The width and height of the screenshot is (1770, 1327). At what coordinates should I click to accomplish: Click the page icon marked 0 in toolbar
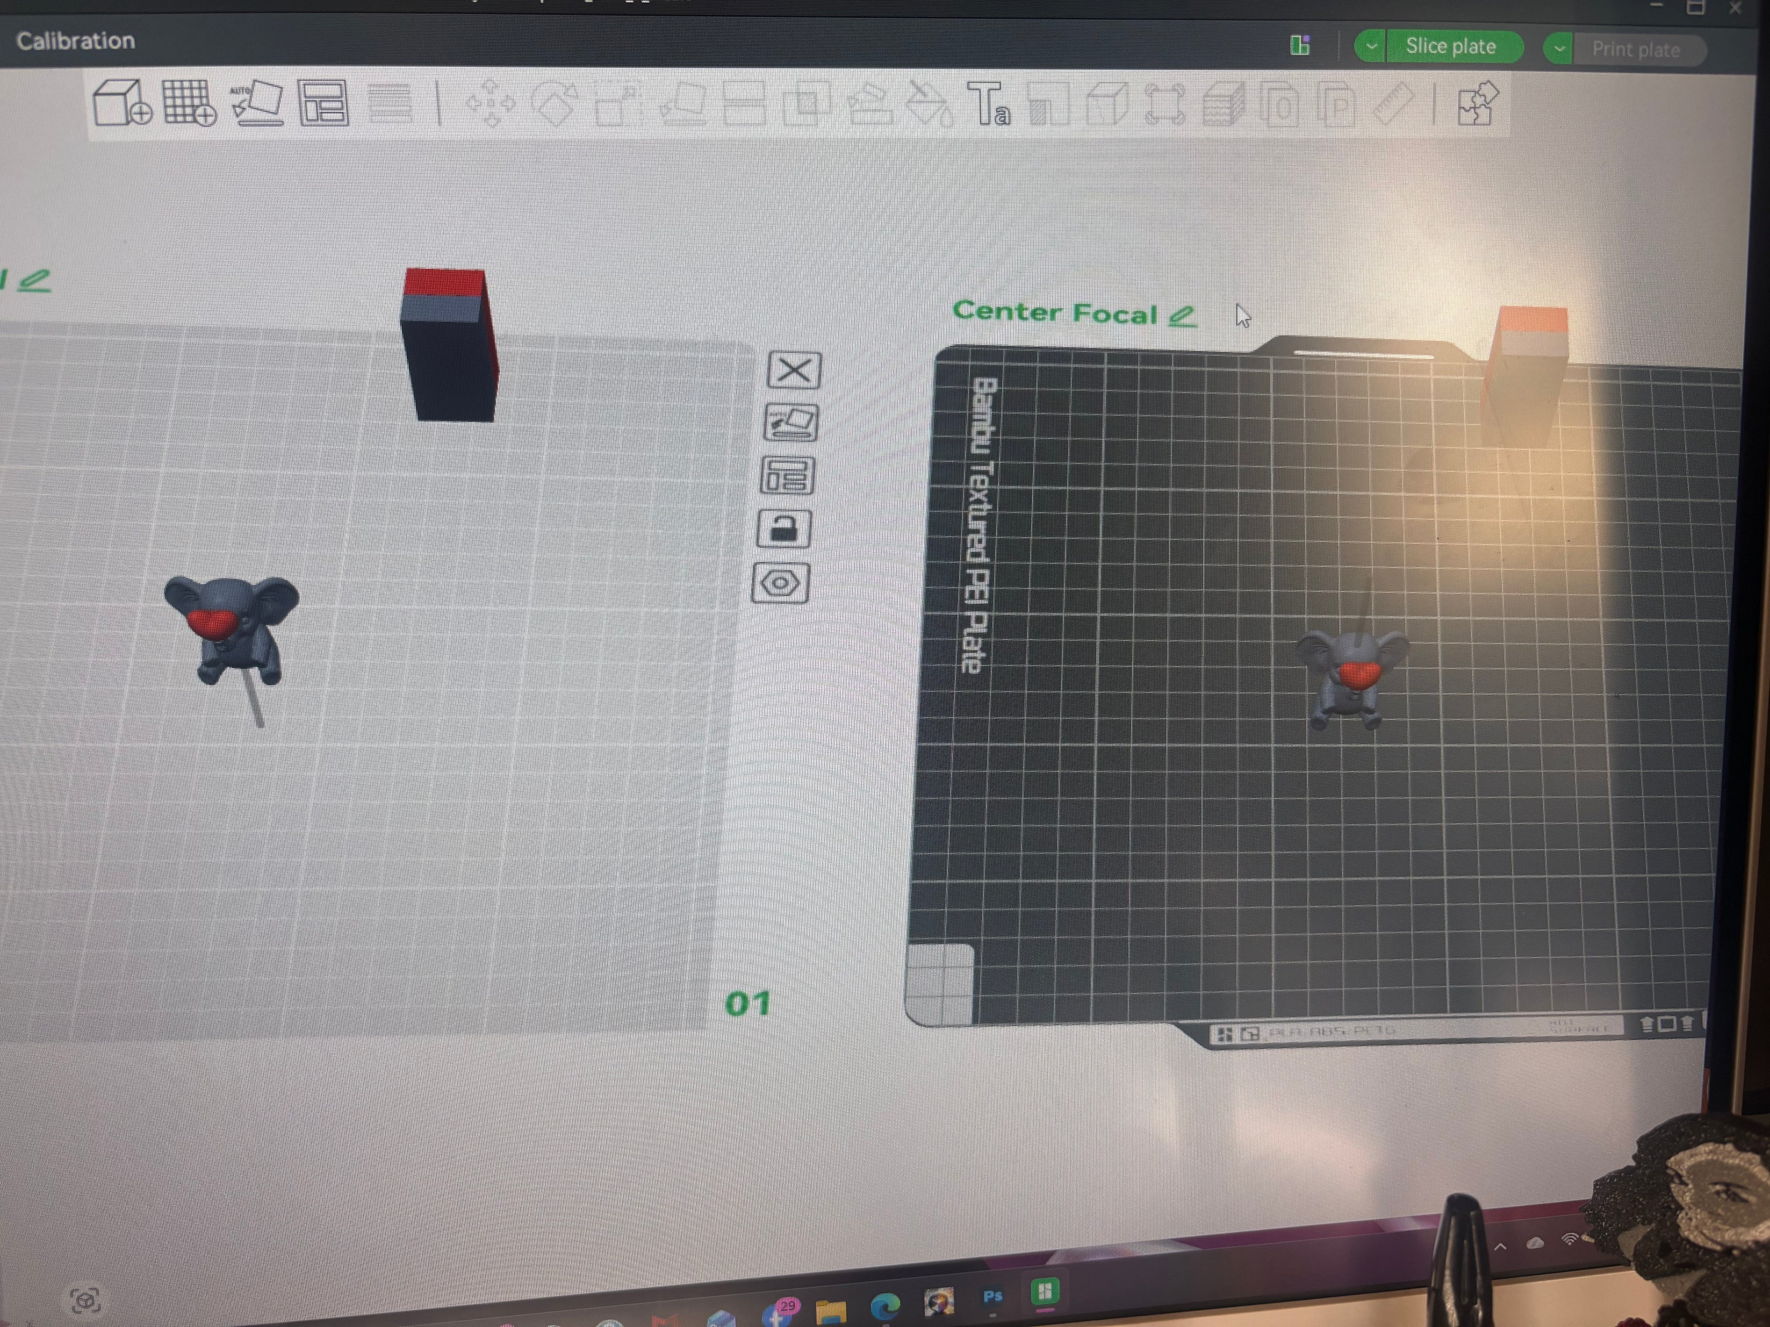[x=1280, y=105]
